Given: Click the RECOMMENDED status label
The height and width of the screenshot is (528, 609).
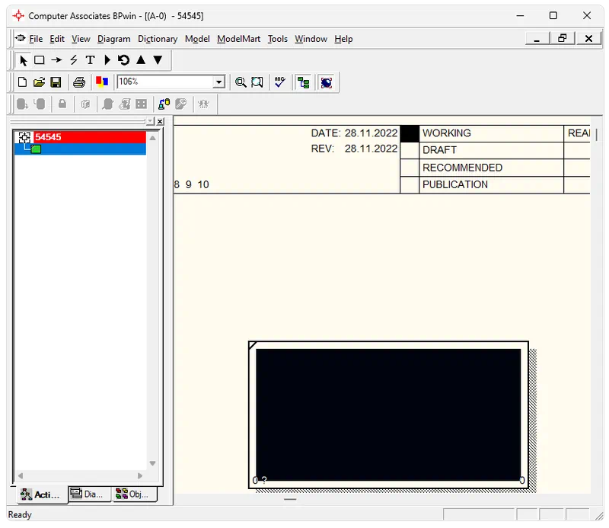Looking at the screenshot, I should coord(463,168).
